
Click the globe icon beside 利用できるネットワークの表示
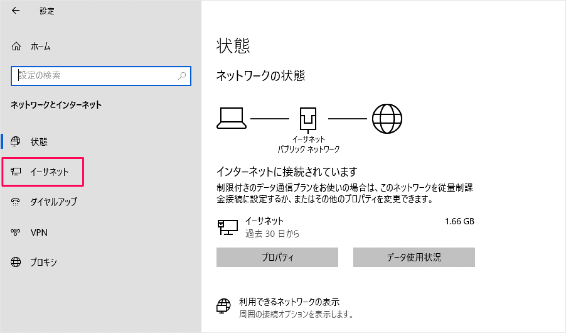[223, 305]
